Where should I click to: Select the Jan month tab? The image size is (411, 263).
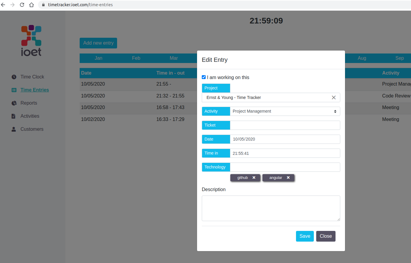98,58
